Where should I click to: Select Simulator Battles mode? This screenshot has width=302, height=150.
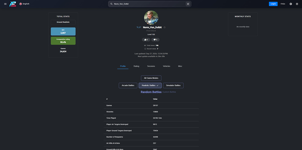point(173,86)
